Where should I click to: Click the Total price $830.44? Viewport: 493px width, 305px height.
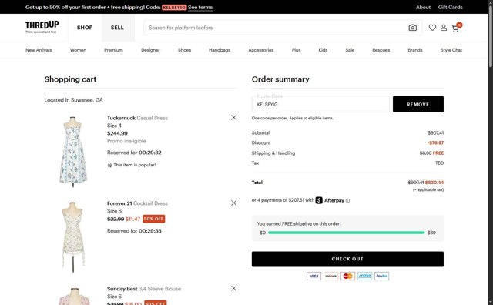pyautogui.click(x=434, y=183)
